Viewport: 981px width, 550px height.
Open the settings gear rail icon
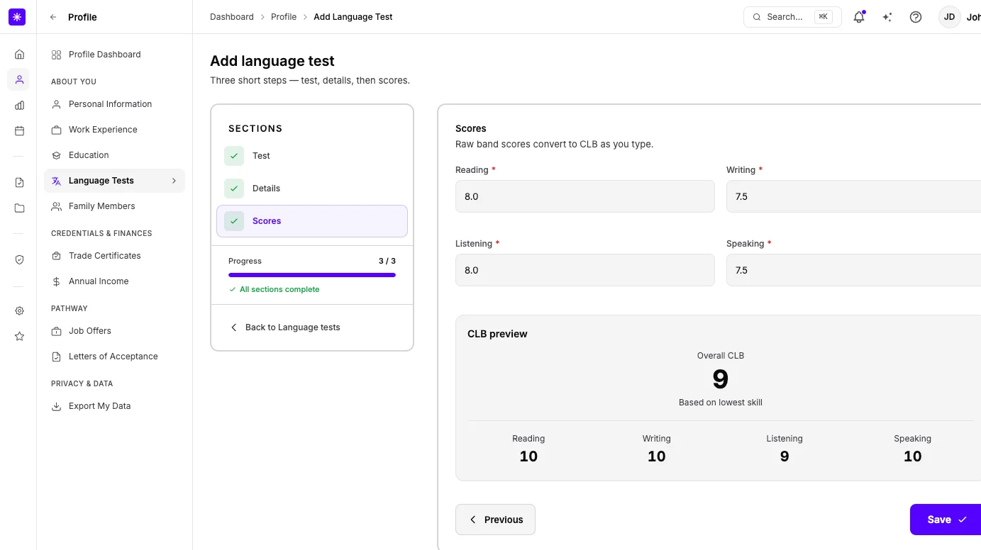pyautogui.click(x=19, y=311)
